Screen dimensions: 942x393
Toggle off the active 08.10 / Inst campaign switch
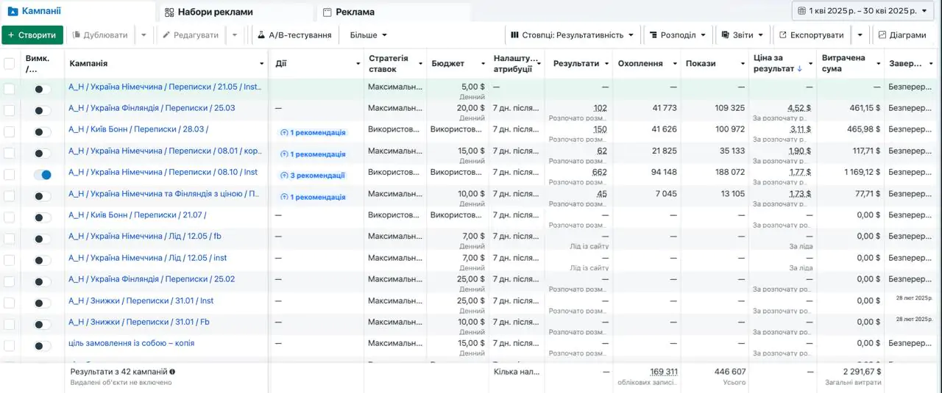(x=43, y=175)
